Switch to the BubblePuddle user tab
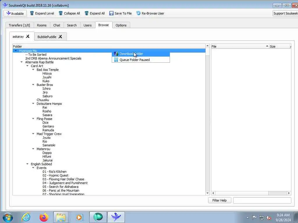The image size is (298, 223). (47, 37)
